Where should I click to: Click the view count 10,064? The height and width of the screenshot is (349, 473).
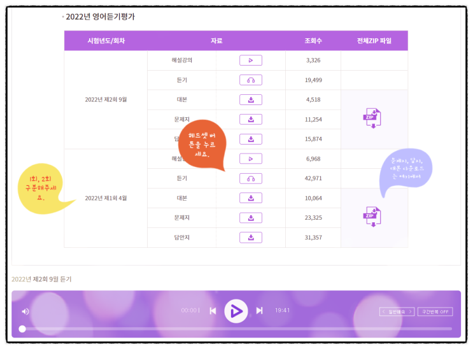pos(313,198)
